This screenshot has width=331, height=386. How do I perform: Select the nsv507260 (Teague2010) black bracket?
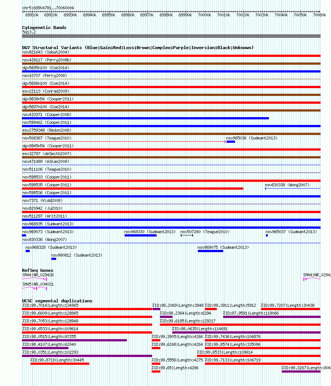(187, 236)
